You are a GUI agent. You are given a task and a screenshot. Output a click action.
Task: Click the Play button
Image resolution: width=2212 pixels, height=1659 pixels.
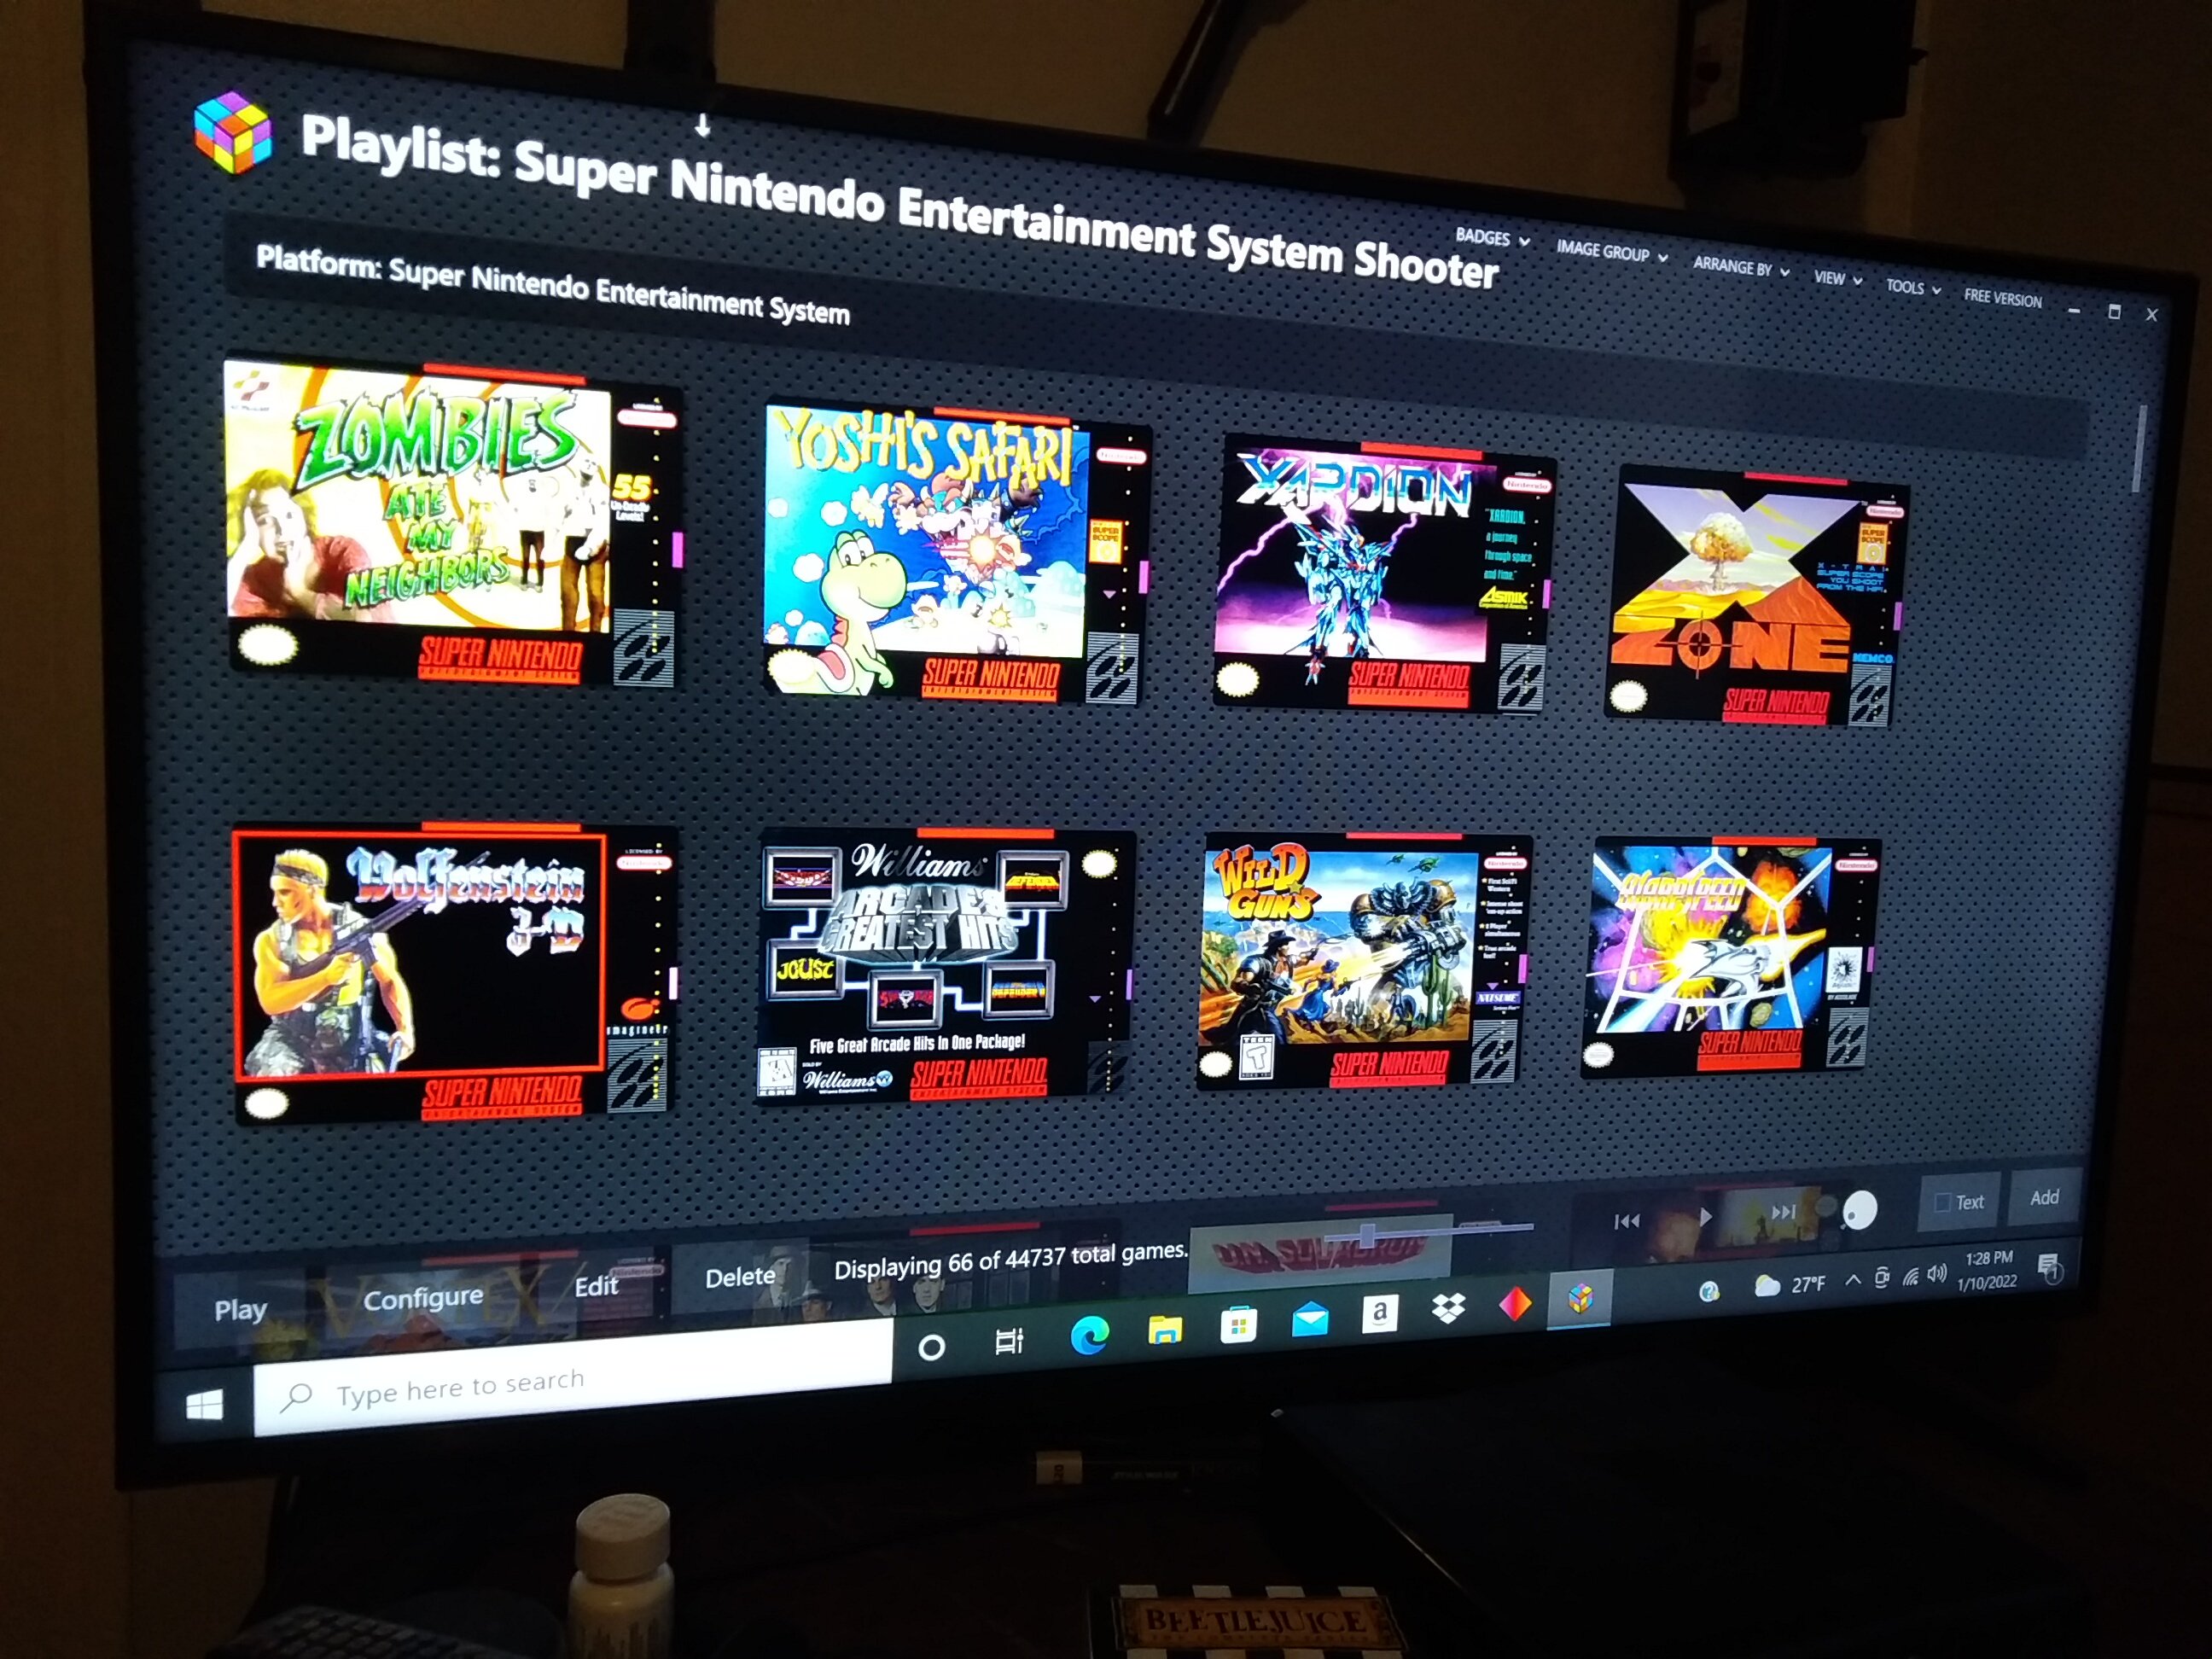tap(241, 1309)
